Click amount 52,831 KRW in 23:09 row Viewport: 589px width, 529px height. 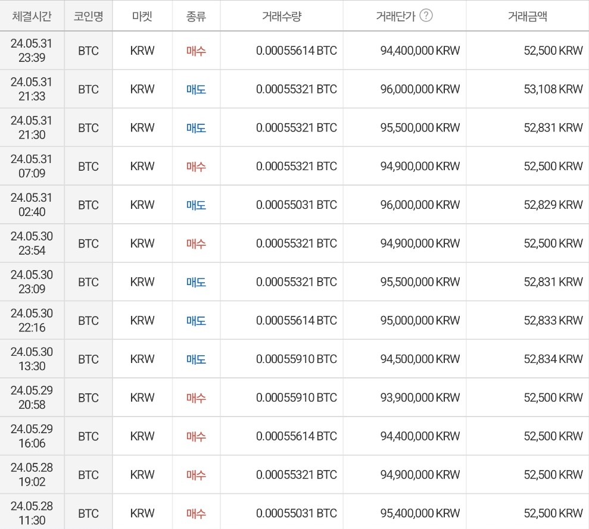553,281
